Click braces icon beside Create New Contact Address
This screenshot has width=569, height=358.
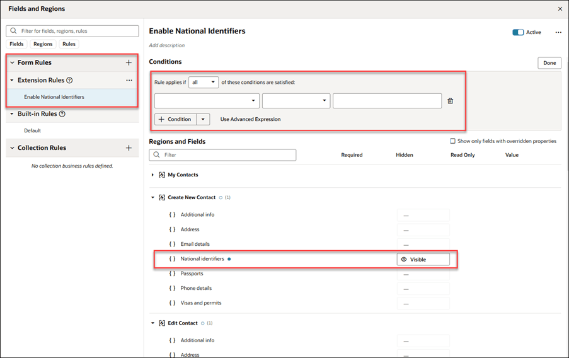point(173,229)
